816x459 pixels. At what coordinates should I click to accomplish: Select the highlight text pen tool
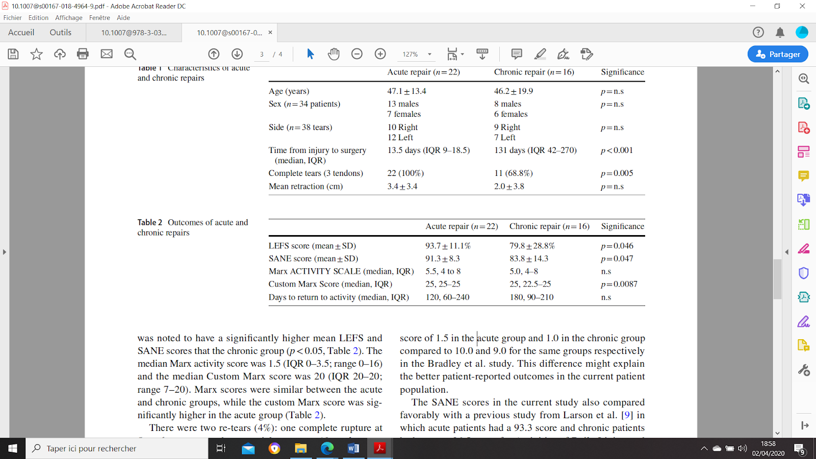pyautogui.click(x=540, y=54)
